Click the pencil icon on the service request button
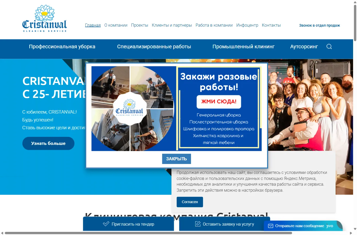Screen dimensions: 357x235 coord(198,224)
